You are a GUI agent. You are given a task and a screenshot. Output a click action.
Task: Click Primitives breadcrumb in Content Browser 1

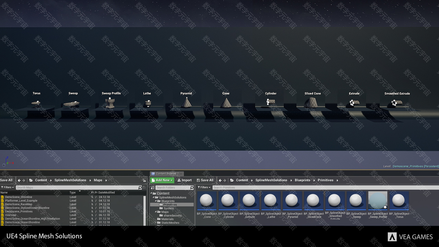(325, 180)
